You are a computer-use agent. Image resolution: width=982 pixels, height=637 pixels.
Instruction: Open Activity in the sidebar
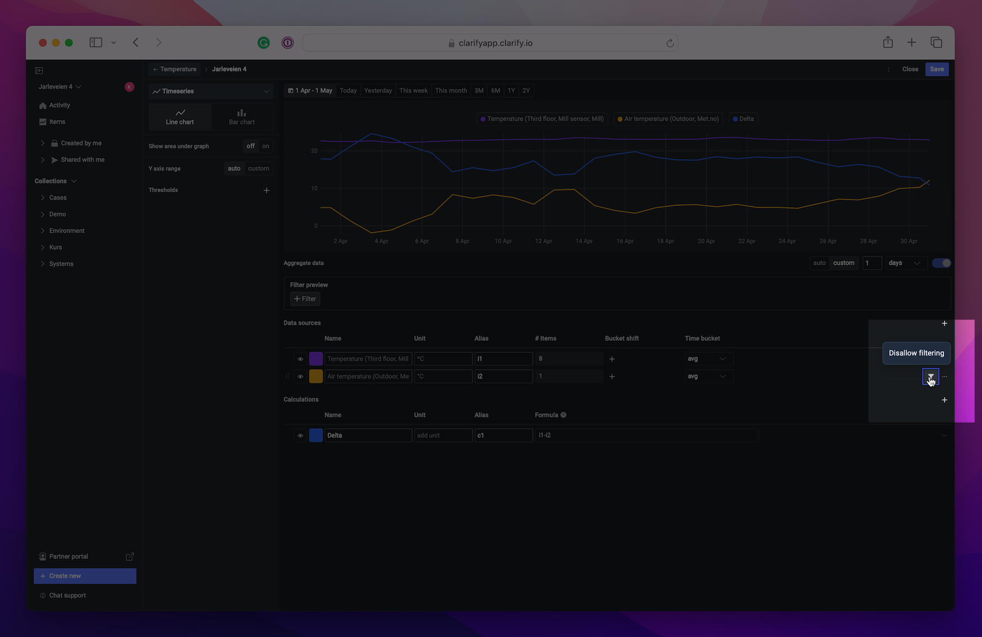pos(59,105)
